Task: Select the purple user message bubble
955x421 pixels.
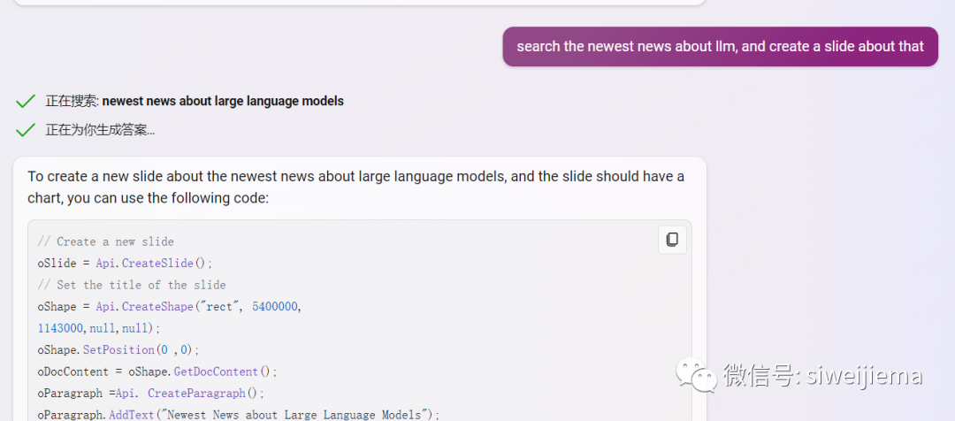Action: (x=720, y=47)
